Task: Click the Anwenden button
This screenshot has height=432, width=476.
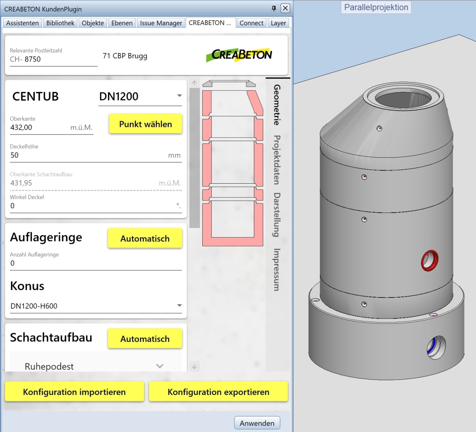Action: click(x=257, y=423)
